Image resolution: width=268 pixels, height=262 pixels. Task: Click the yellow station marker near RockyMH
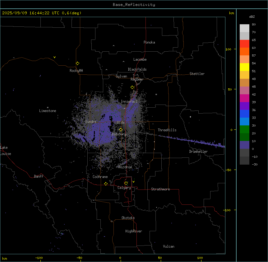click(78, 63)
